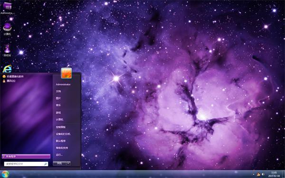Launch Internet Explorer from the desktop

point(7,69)
